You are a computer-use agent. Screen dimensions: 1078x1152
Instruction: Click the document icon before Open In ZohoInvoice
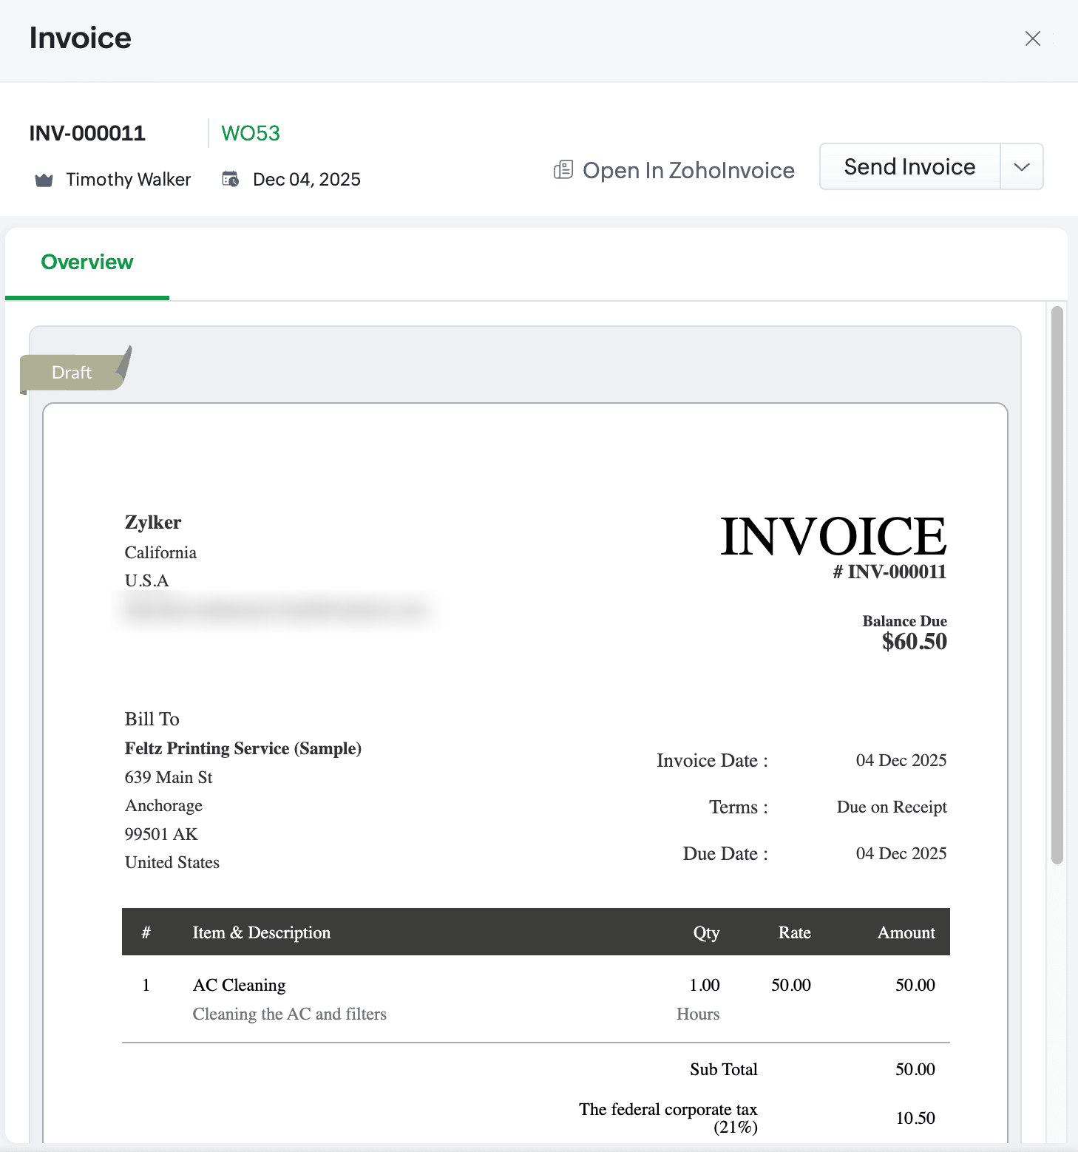[x=563, y=170]
